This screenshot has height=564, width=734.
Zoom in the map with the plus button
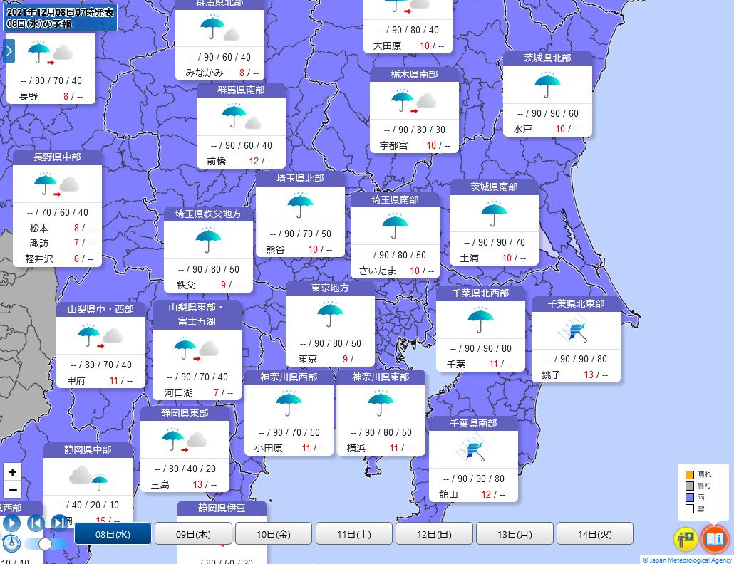[13, 472]
